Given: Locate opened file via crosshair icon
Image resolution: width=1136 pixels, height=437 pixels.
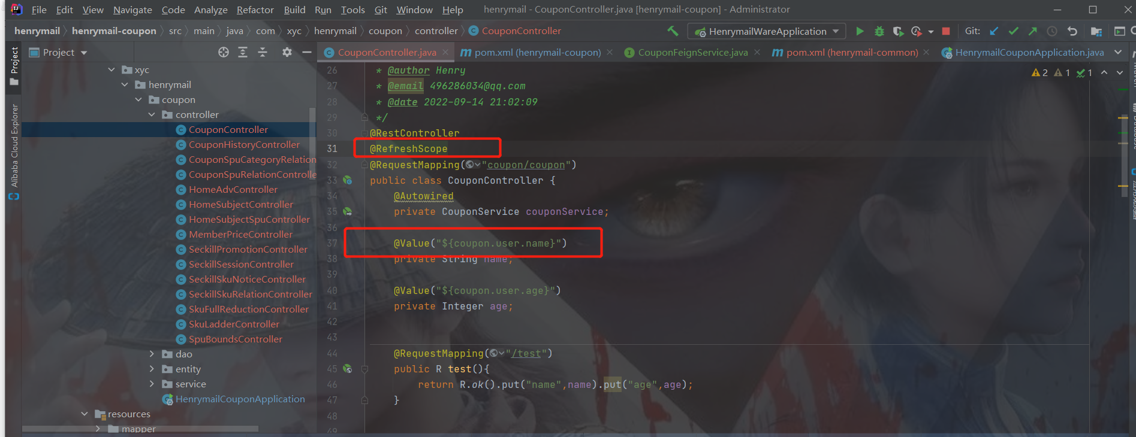Looking at the screenshot, I should pos(224,53).
